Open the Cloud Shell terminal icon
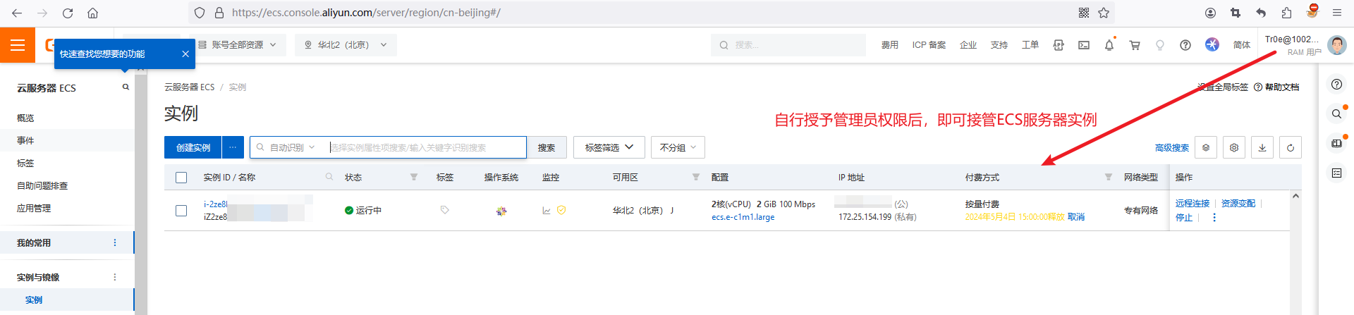This screenshot has height=315, width=1354. pos(1084,45)
